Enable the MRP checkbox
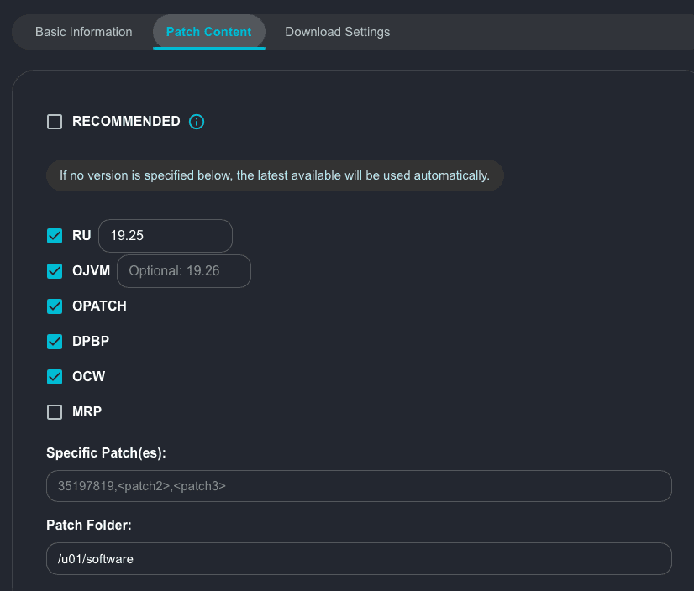Viewport: 694px width, 591px height. [x=55, y=412]
